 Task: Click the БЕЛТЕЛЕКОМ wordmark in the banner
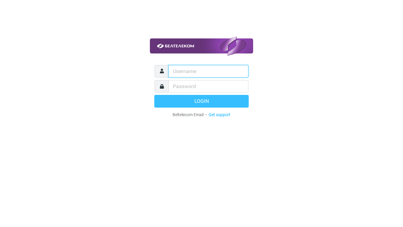[179, 46]
